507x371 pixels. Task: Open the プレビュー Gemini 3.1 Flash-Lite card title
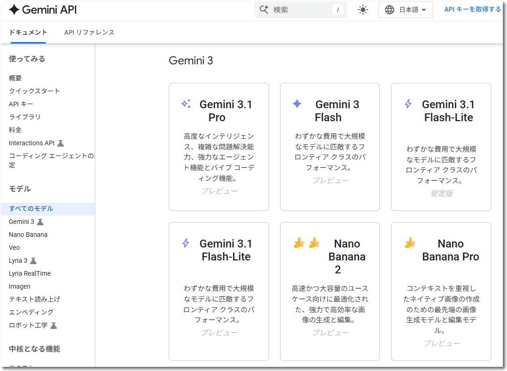(226, 250)
